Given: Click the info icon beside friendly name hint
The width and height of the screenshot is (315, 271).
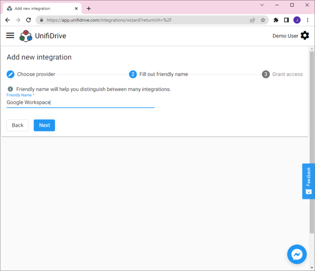Looking at the screenshot, I should [x=10, y=89].
